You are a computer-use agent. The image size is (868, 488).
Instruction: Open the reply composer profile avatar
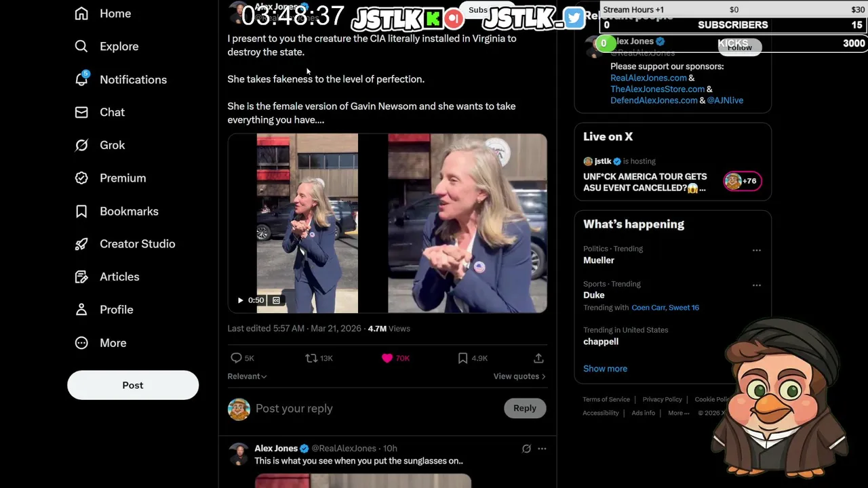[x=239, y=409]
